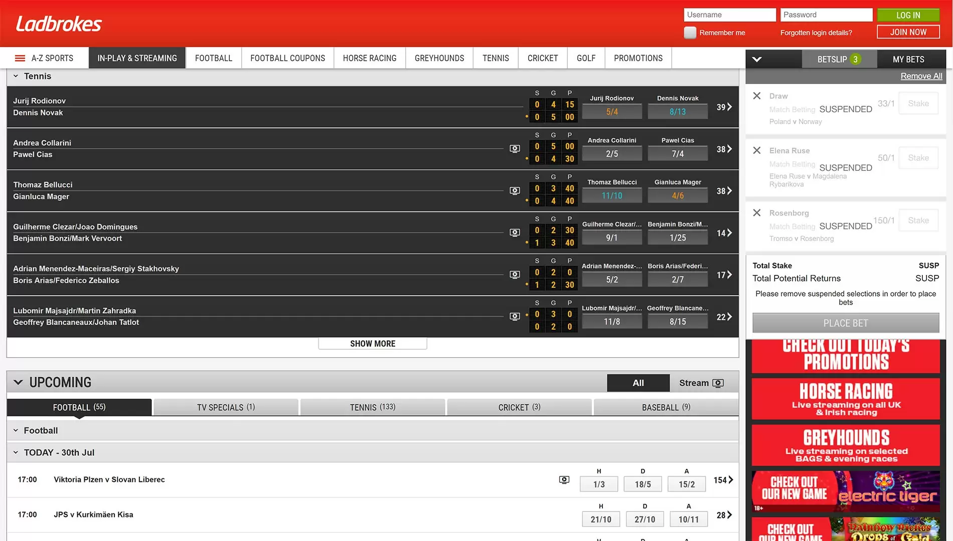The height and width of the screenshot is (541, 953).
Task: Remove the Draw selection from betslip
Action: [x=757, y=96]
